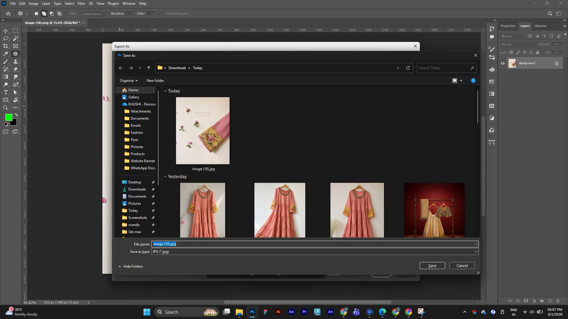Viewport: 568px width, 319px height.
Task: Select the Zoom tool
Action: pos(6,108)
